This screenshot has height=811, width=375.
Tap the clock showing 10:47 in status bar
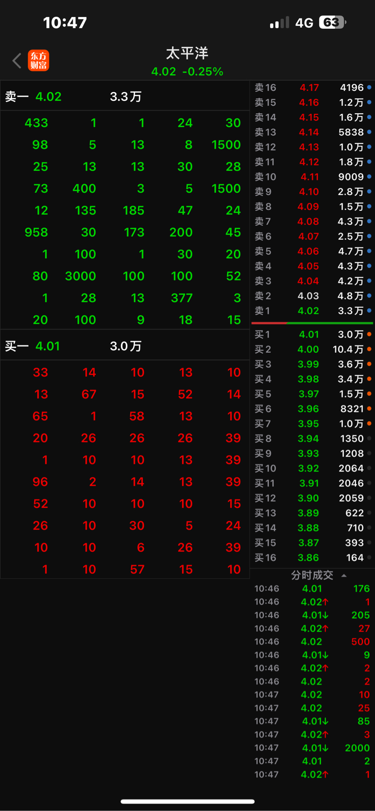pos(65,22)
